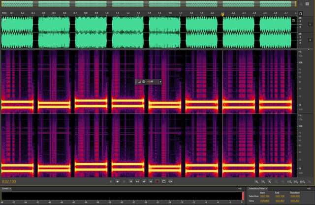Click Zoom Out Full icon
Screen dimensions: 315x205
(x=283, y=182)
